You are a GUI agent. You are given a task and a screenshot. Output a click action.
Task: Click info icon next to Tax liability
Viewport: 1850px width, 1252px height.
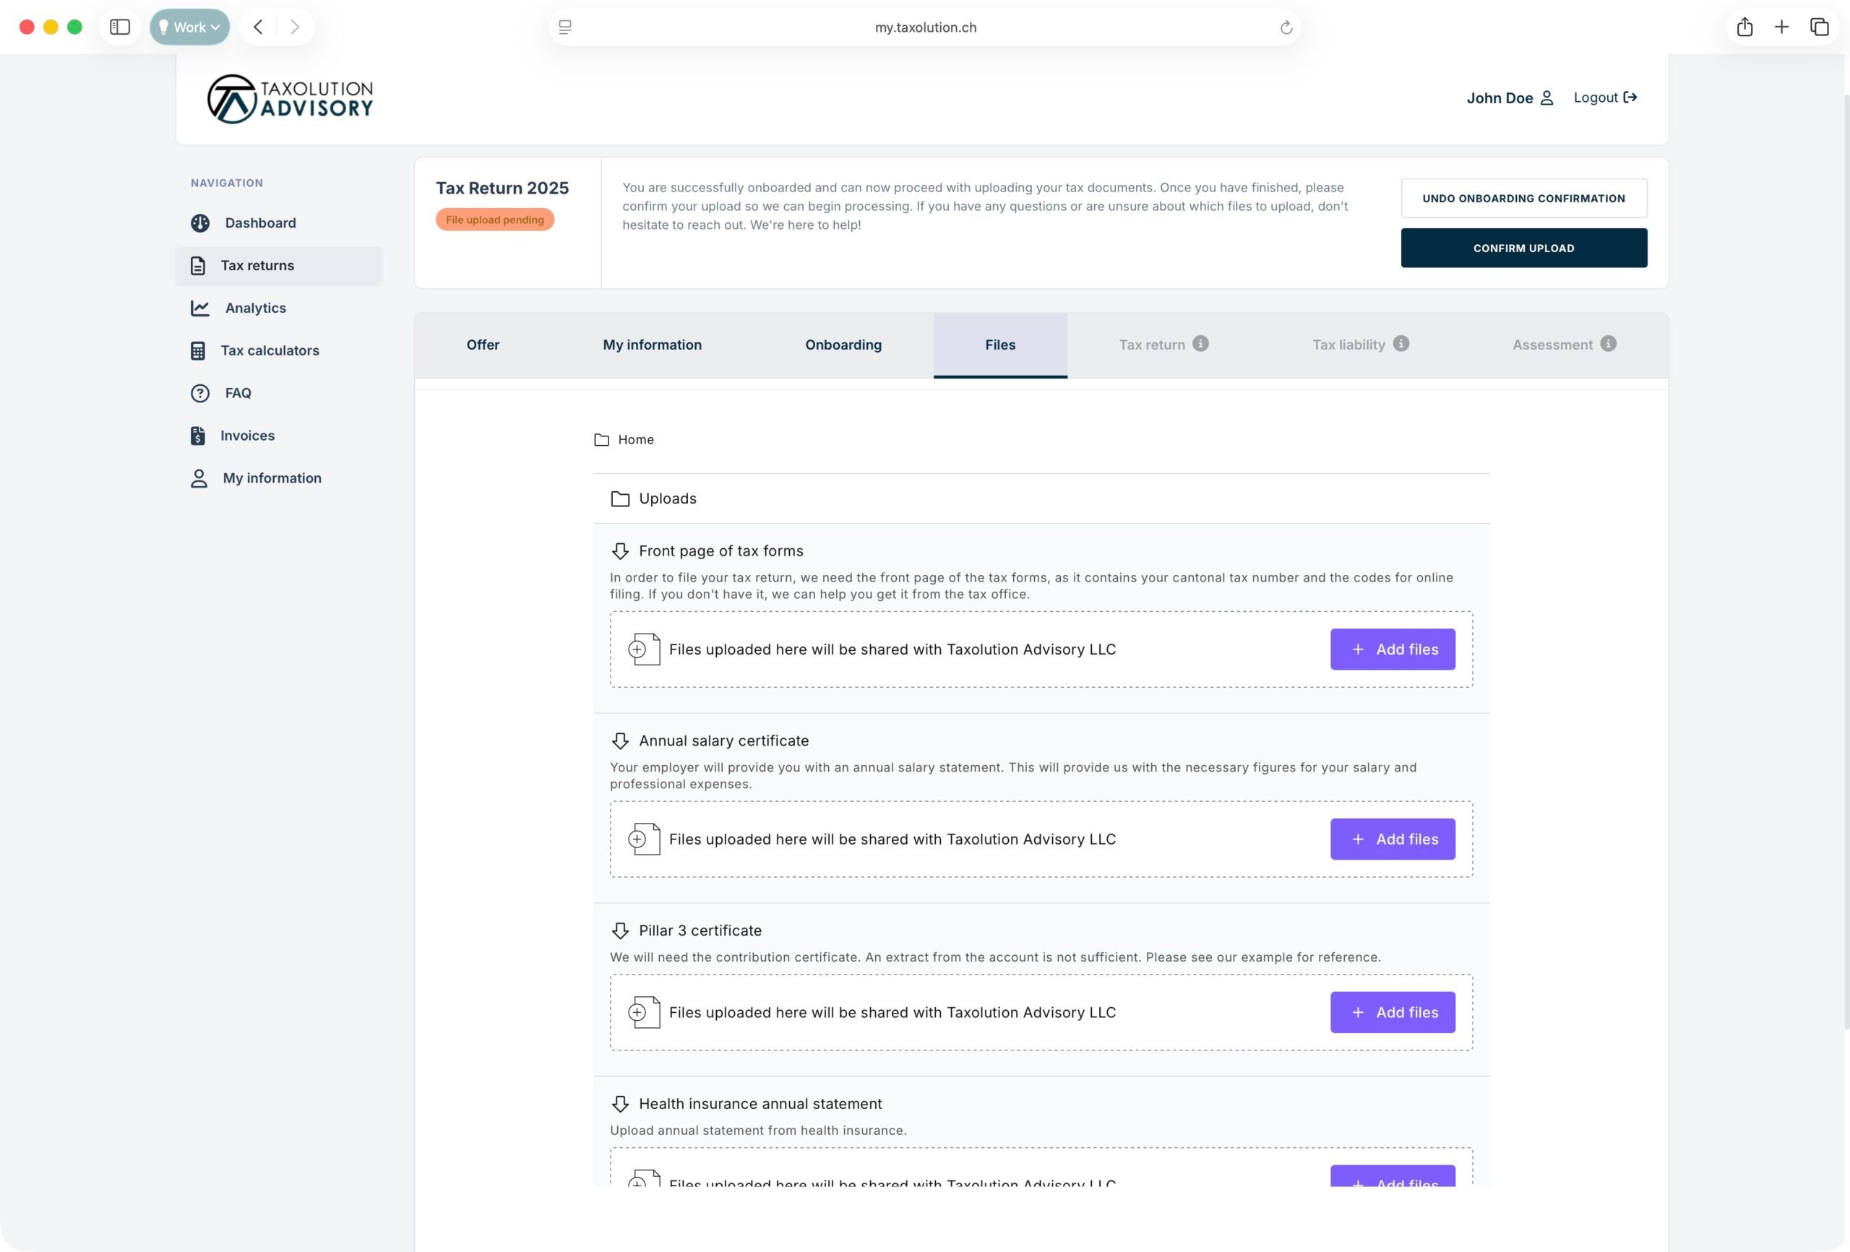pos(1401,344)
